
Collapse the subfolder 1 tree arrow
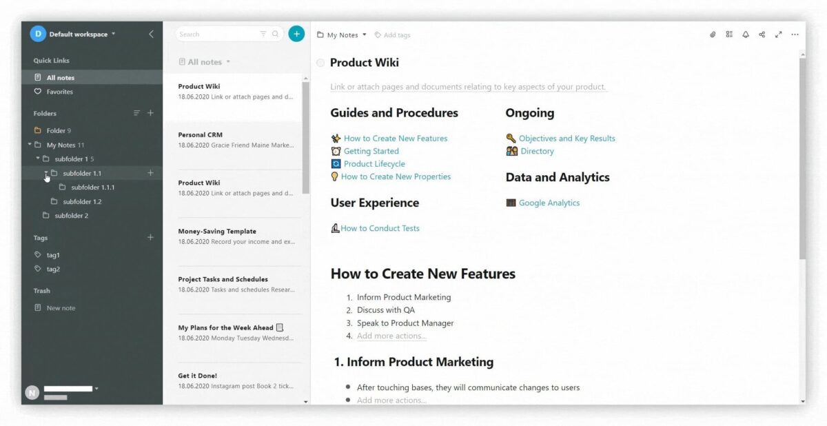pos(38,159)
